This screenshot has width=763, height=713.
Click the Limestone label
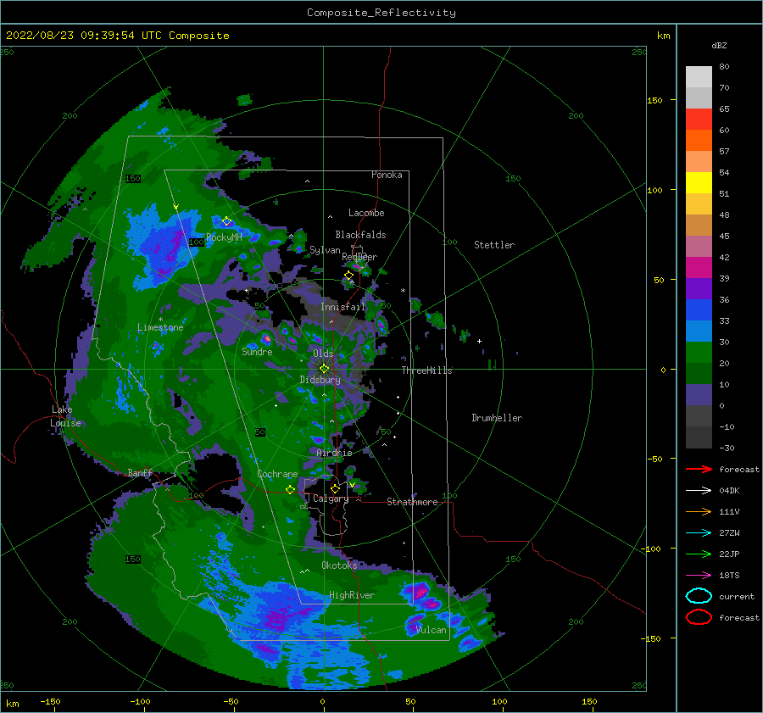pos(160,327)
